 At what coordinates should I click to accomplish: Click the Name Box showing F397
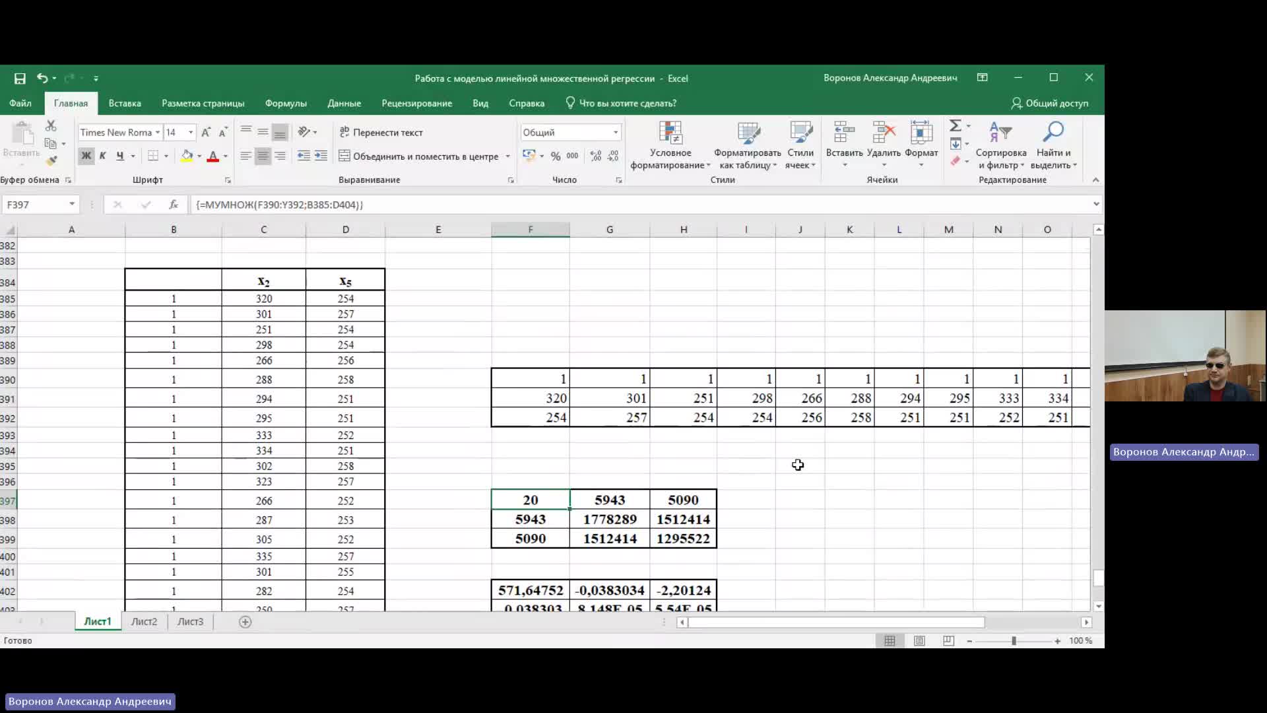click(34, 205)
